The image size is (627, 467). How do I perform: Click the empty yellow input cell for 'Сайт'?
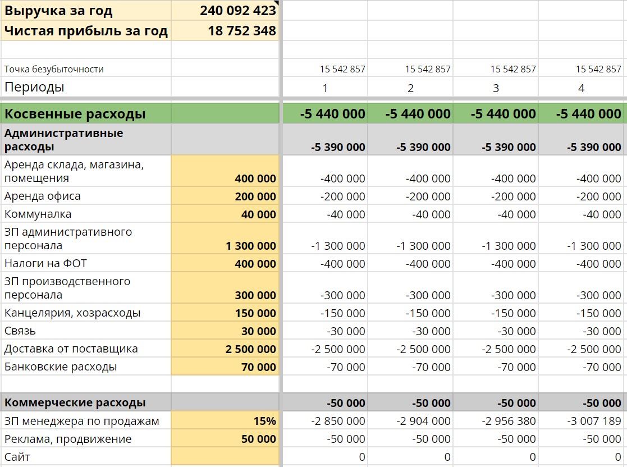225,457
